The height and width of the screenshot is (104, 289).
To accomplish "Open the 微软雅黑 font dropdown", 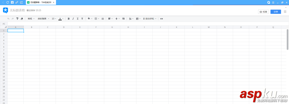I will click(x=43, y=18).
